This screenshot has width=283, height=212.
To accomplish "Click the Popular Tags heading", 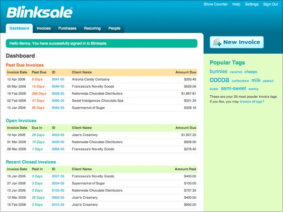I will pyautogui.click(x=227, y=63).
